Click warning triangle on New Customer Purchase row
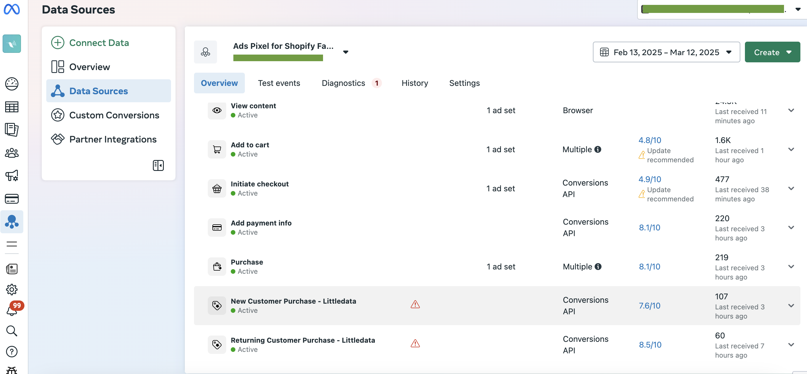 point(415,304)
